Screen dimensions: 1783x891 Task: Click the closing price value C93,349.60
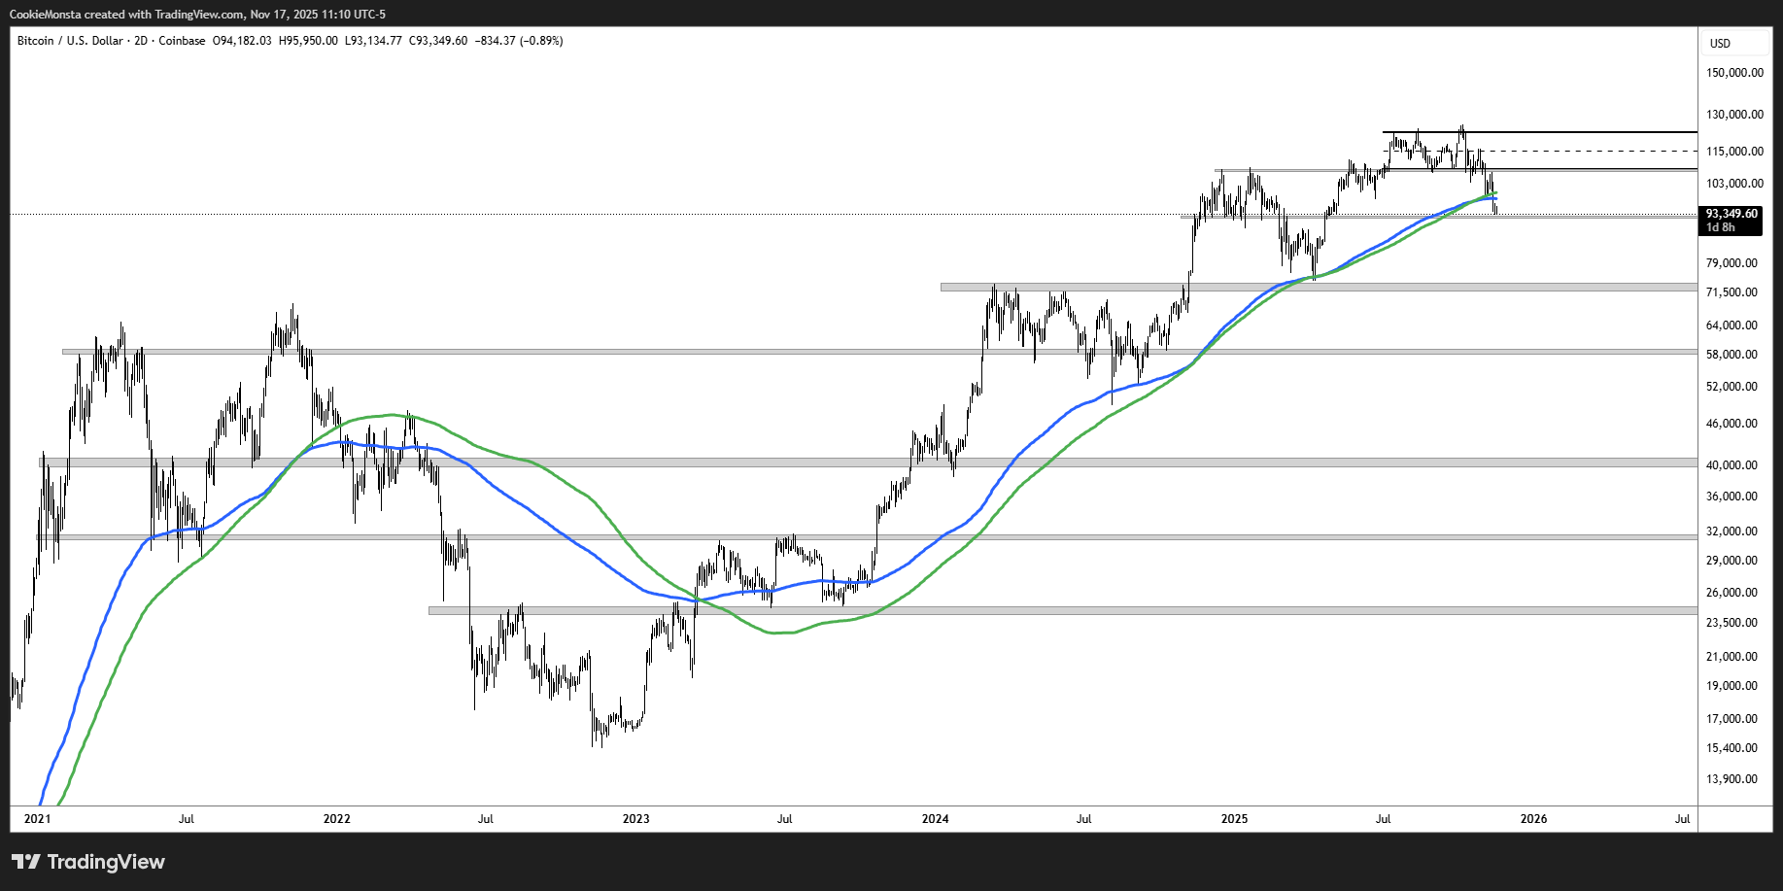coord(438,41)
